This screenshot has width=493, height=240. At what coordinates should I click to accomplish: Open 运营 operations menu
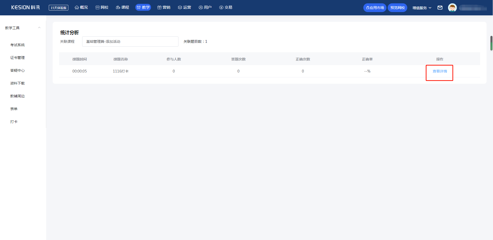[184, 7]
